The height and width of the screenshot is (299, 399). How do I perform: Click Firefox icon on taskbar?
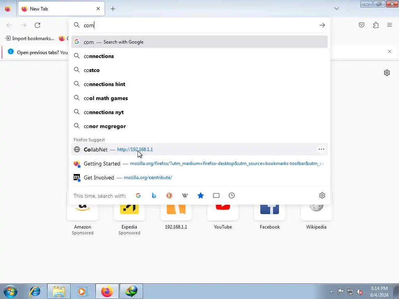coord(107,291)
